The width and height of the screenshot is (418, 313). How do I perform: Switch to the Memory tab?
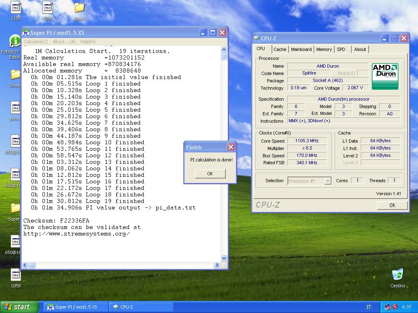(324, 49)
